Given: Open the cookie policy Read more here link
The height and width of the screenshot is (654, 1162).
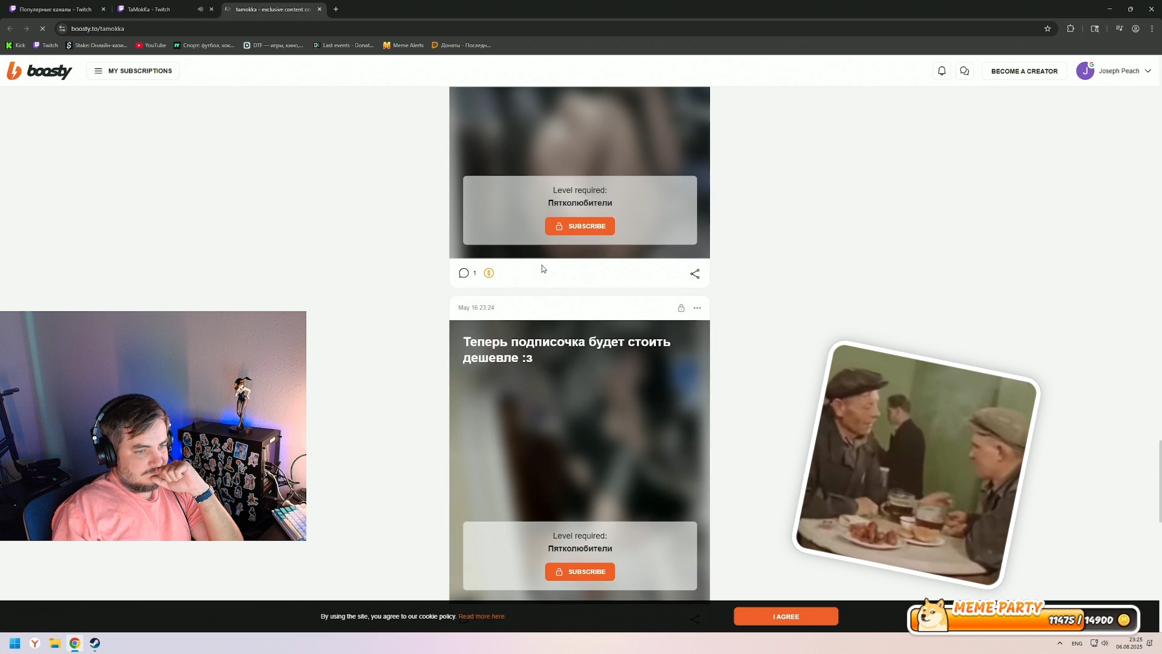Looking at the screenshot, I should [482, 616].
